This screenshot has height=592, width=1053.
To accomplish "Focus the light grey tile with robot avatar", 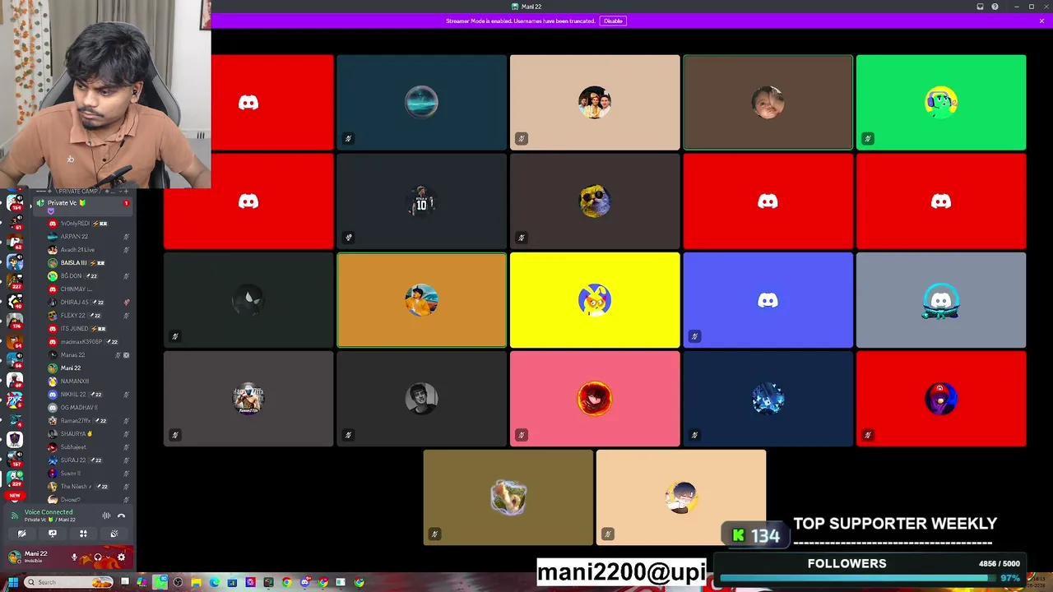I will (x=941, y=300).
